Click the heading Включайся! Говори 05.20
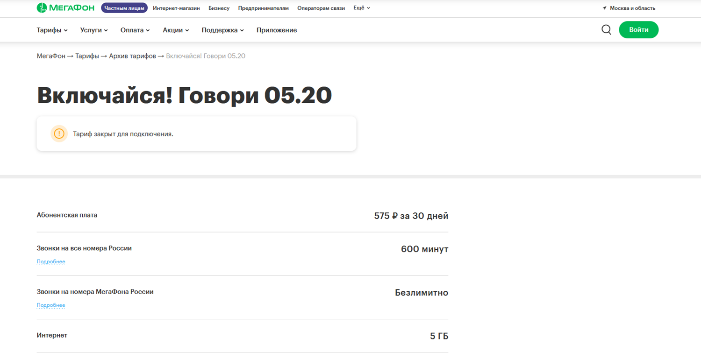 (x=184, y=95)
